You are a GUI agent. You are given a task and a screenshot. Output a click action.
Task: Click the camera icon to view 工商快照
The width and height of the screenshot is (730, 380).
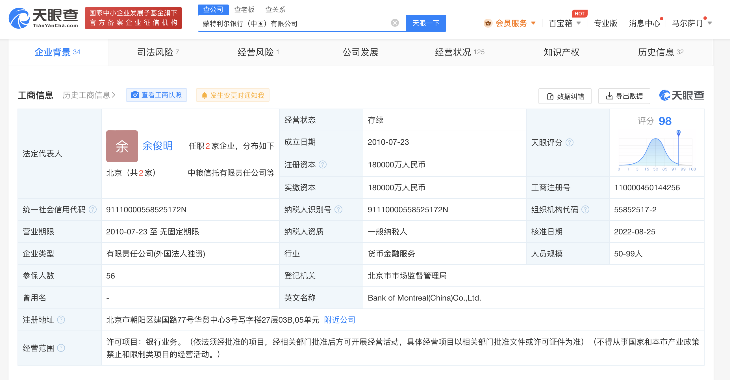pos(135,95)
